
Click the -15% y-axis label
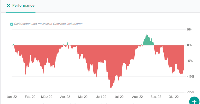[190, 92]
